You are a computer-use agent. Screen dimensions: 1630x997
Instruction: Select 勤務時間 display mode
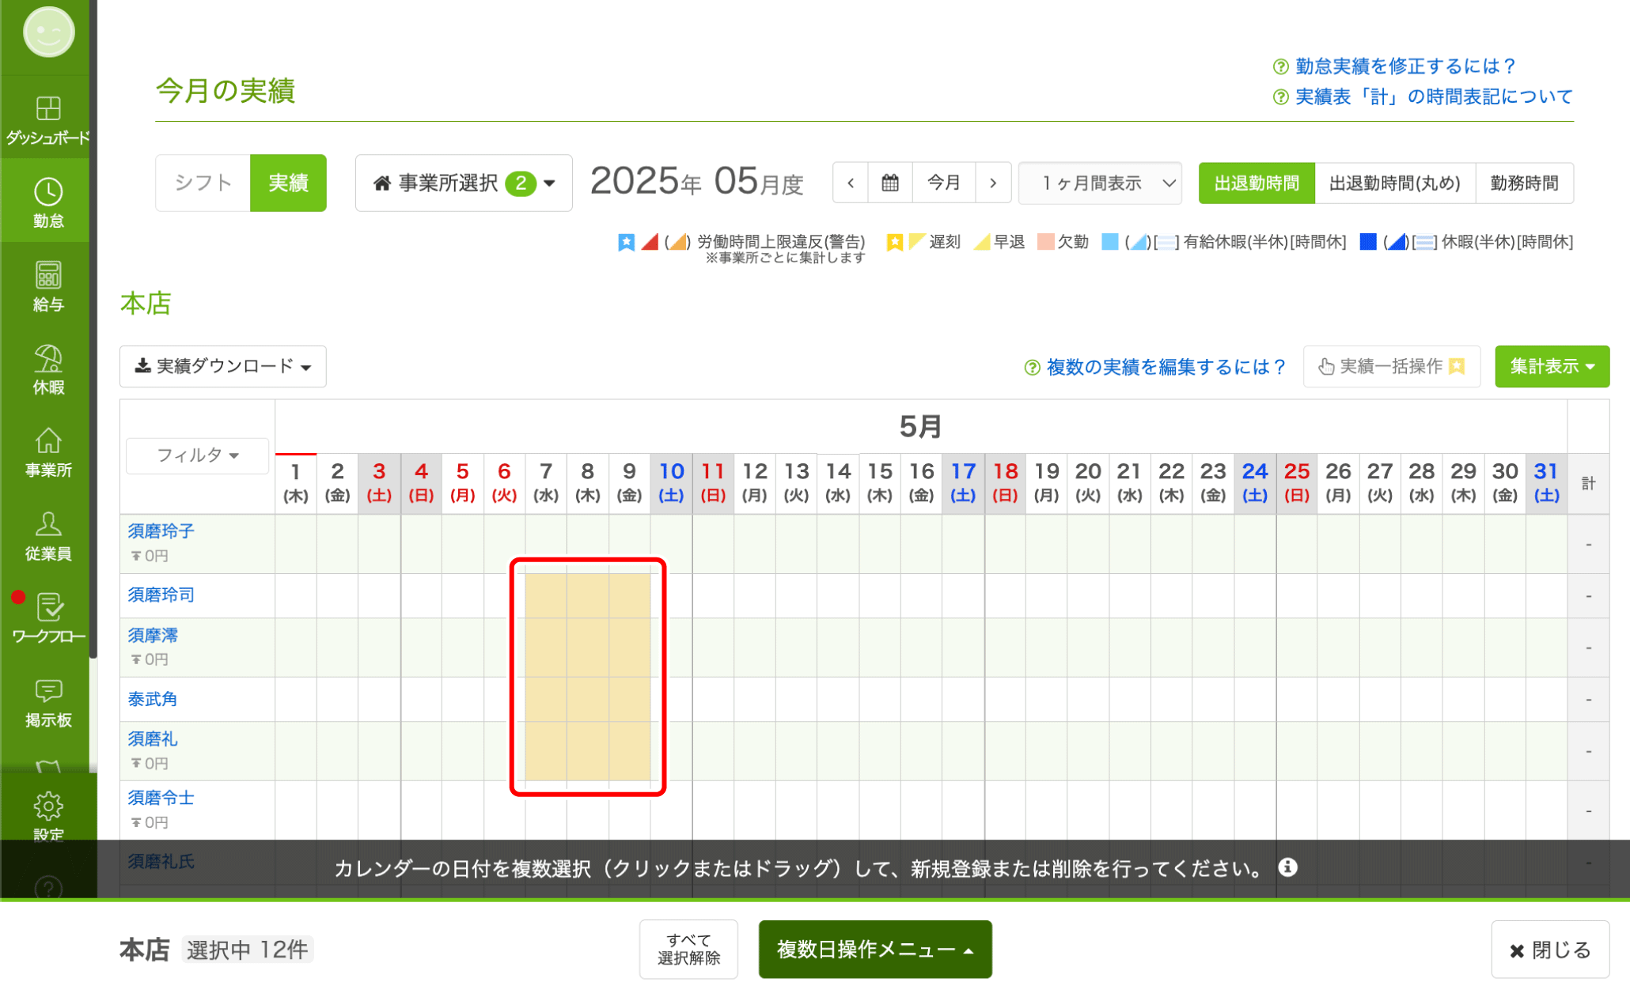coord(1524,183)
